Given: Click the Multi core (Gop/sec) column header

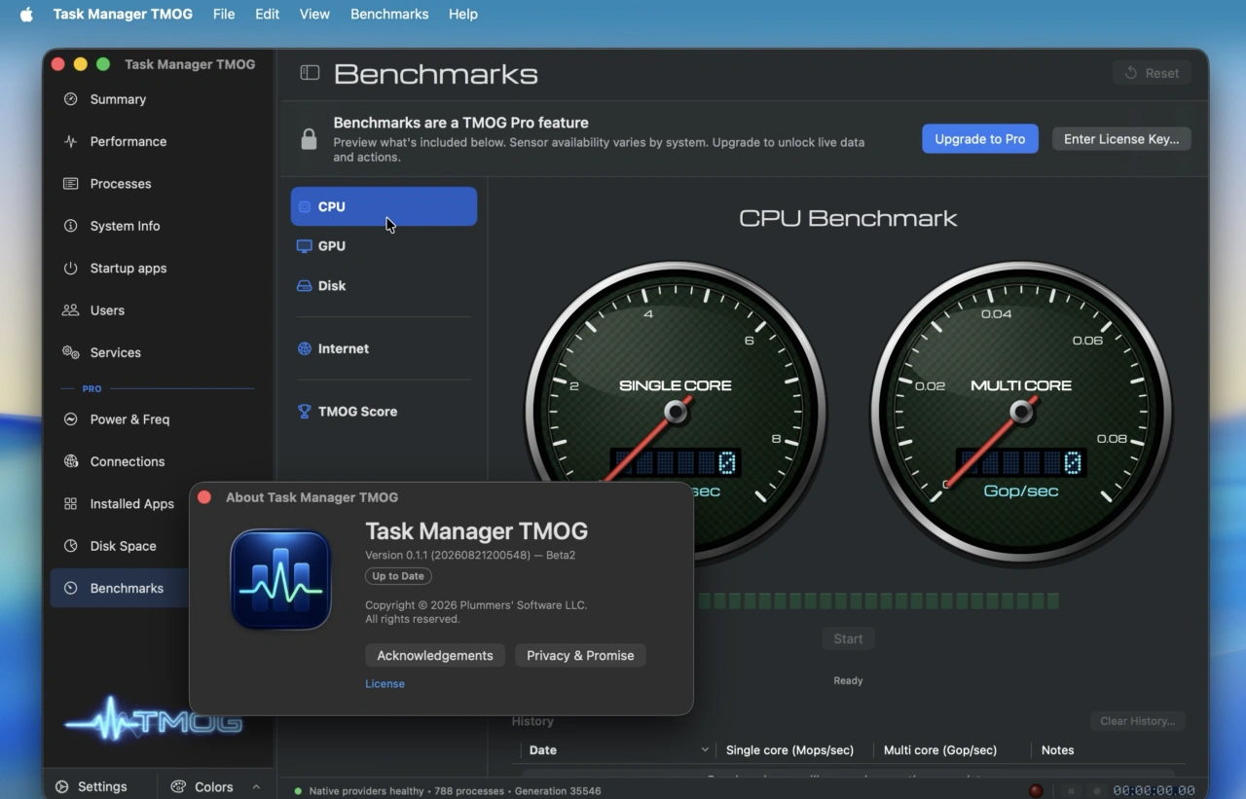Looking at the screenshot, I should click(940, 750).
